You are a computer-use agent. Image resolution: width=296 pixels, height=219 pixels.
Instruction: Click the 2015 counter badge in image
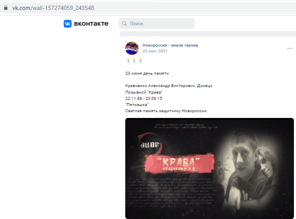click(x=150, y=145)
